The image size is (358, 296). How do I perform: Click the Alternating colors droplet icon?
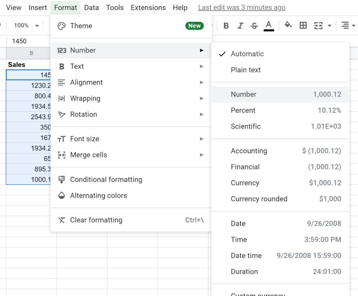coord(61,196)
